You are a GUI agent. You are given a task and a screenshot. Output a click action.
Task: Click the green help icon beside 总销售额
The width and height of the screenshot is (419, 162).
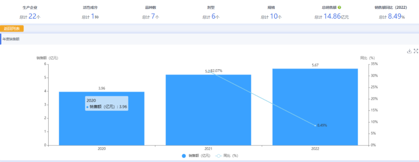coord(339,7)
